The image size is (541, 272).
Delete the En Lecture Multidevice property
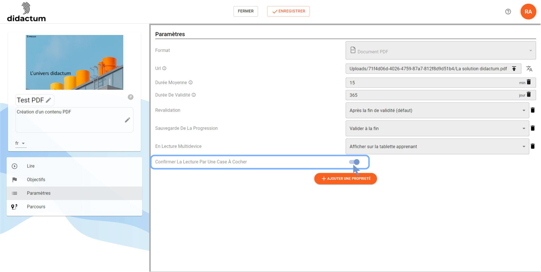533,146
